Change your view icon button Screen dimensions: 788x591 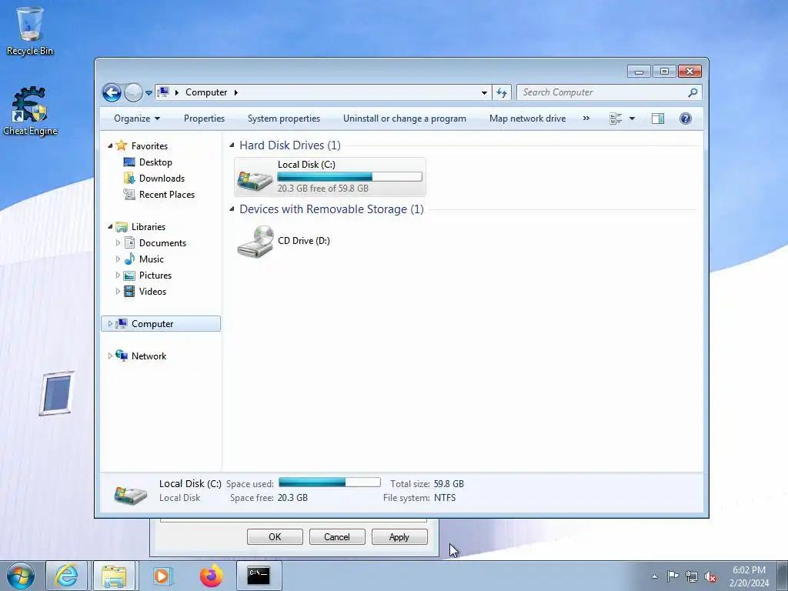(x=616, y=119)
